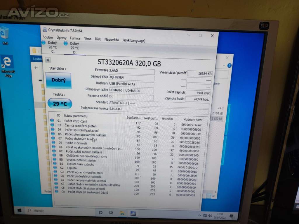This screenshot has width=299, height=224.
Task: Open the Funkce menu
Action: click(x=75, y=38)
